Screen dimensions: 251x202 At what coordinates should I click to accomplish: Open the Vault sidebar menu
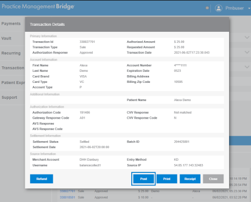pos(7,38)
